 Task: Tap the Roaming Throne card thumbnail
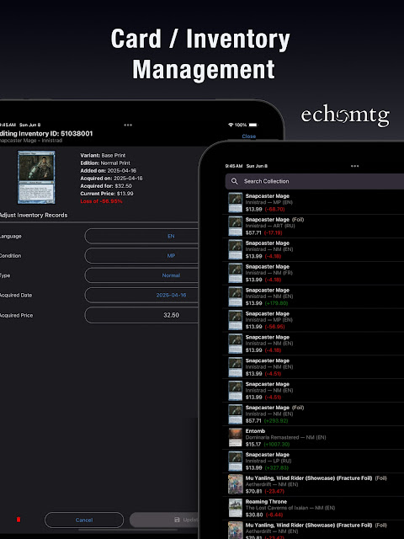pyautogui.click(x=236, y=508)
